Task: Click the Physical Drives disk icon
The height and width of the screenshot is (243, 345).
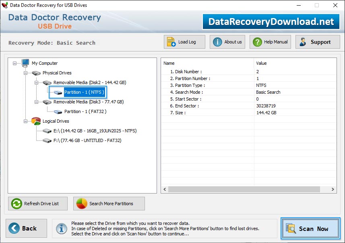Action: pos(36,73)
